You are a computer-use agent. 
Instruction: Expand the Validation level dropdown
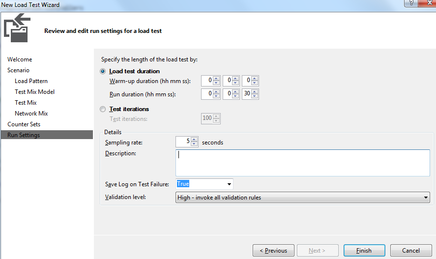pos(426,198)
